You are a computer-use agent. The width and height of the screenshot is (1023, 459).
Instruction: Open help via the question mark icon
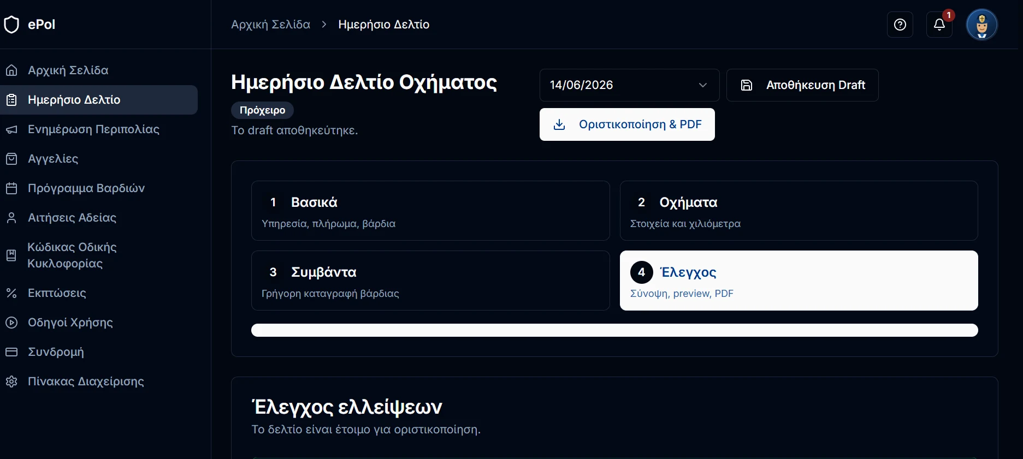pos(900,25)
